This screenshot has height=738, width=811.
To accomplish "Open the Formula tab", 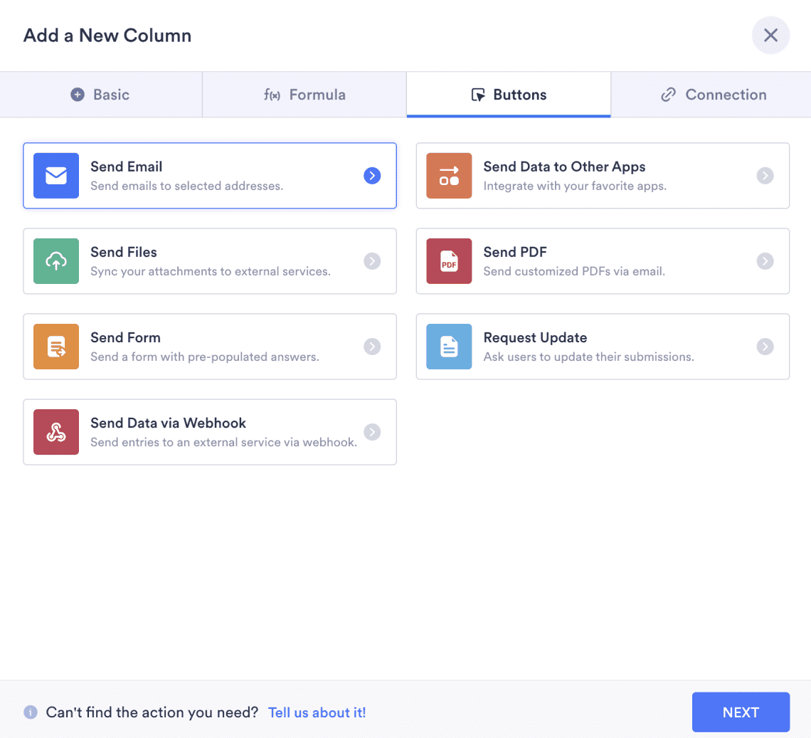I will pyautogui.click(x=304, y=95).
